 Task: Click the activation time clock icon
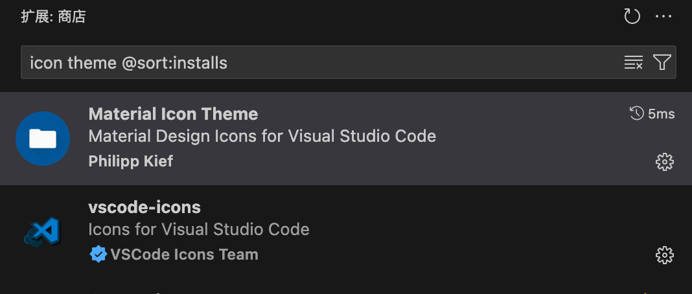click(x=636, y=114)
